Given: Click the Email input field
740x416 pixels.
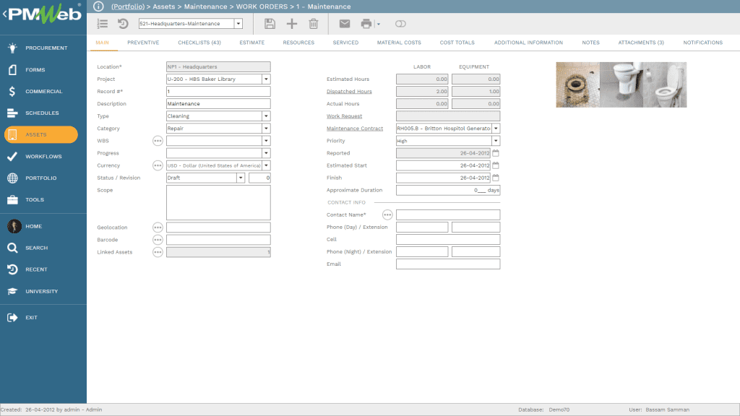Looking at the screenshot, I should click(x=448, y=264).
